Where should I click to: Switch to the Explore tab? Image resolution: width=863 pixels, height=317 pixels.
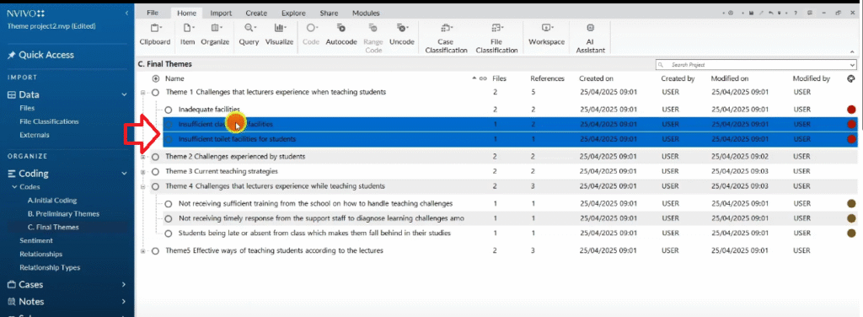pyautogui.click(x=293, y=13)
